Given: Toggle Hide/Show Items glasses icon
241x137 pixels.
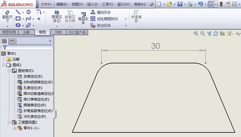Looking at the screenshot, I should (x=238, y=34).
